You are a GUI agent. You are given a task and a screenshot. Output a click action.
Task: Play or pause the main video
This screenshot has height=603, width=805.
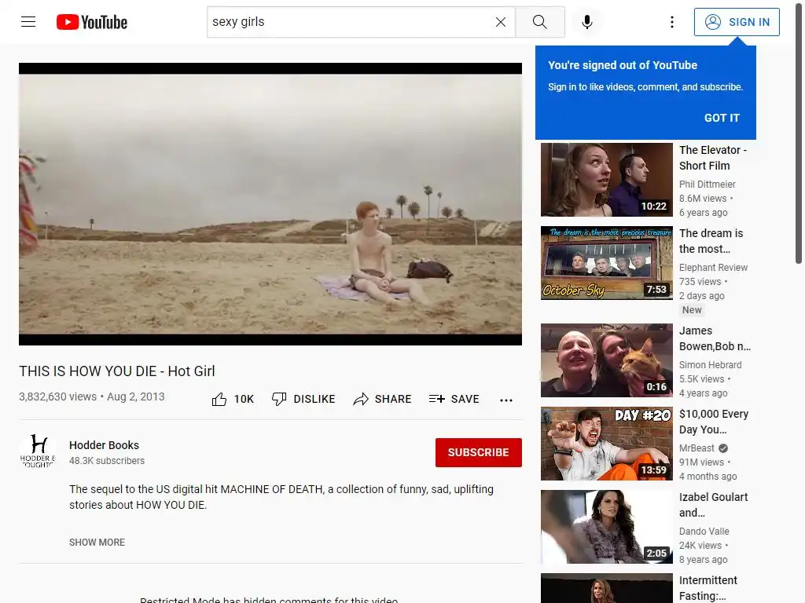(270, 204)
